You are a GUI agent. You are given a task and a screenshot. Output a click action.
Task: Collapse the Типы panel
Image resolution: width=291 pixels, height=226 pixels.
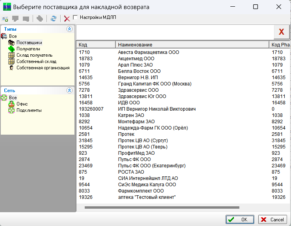[69, 29]
